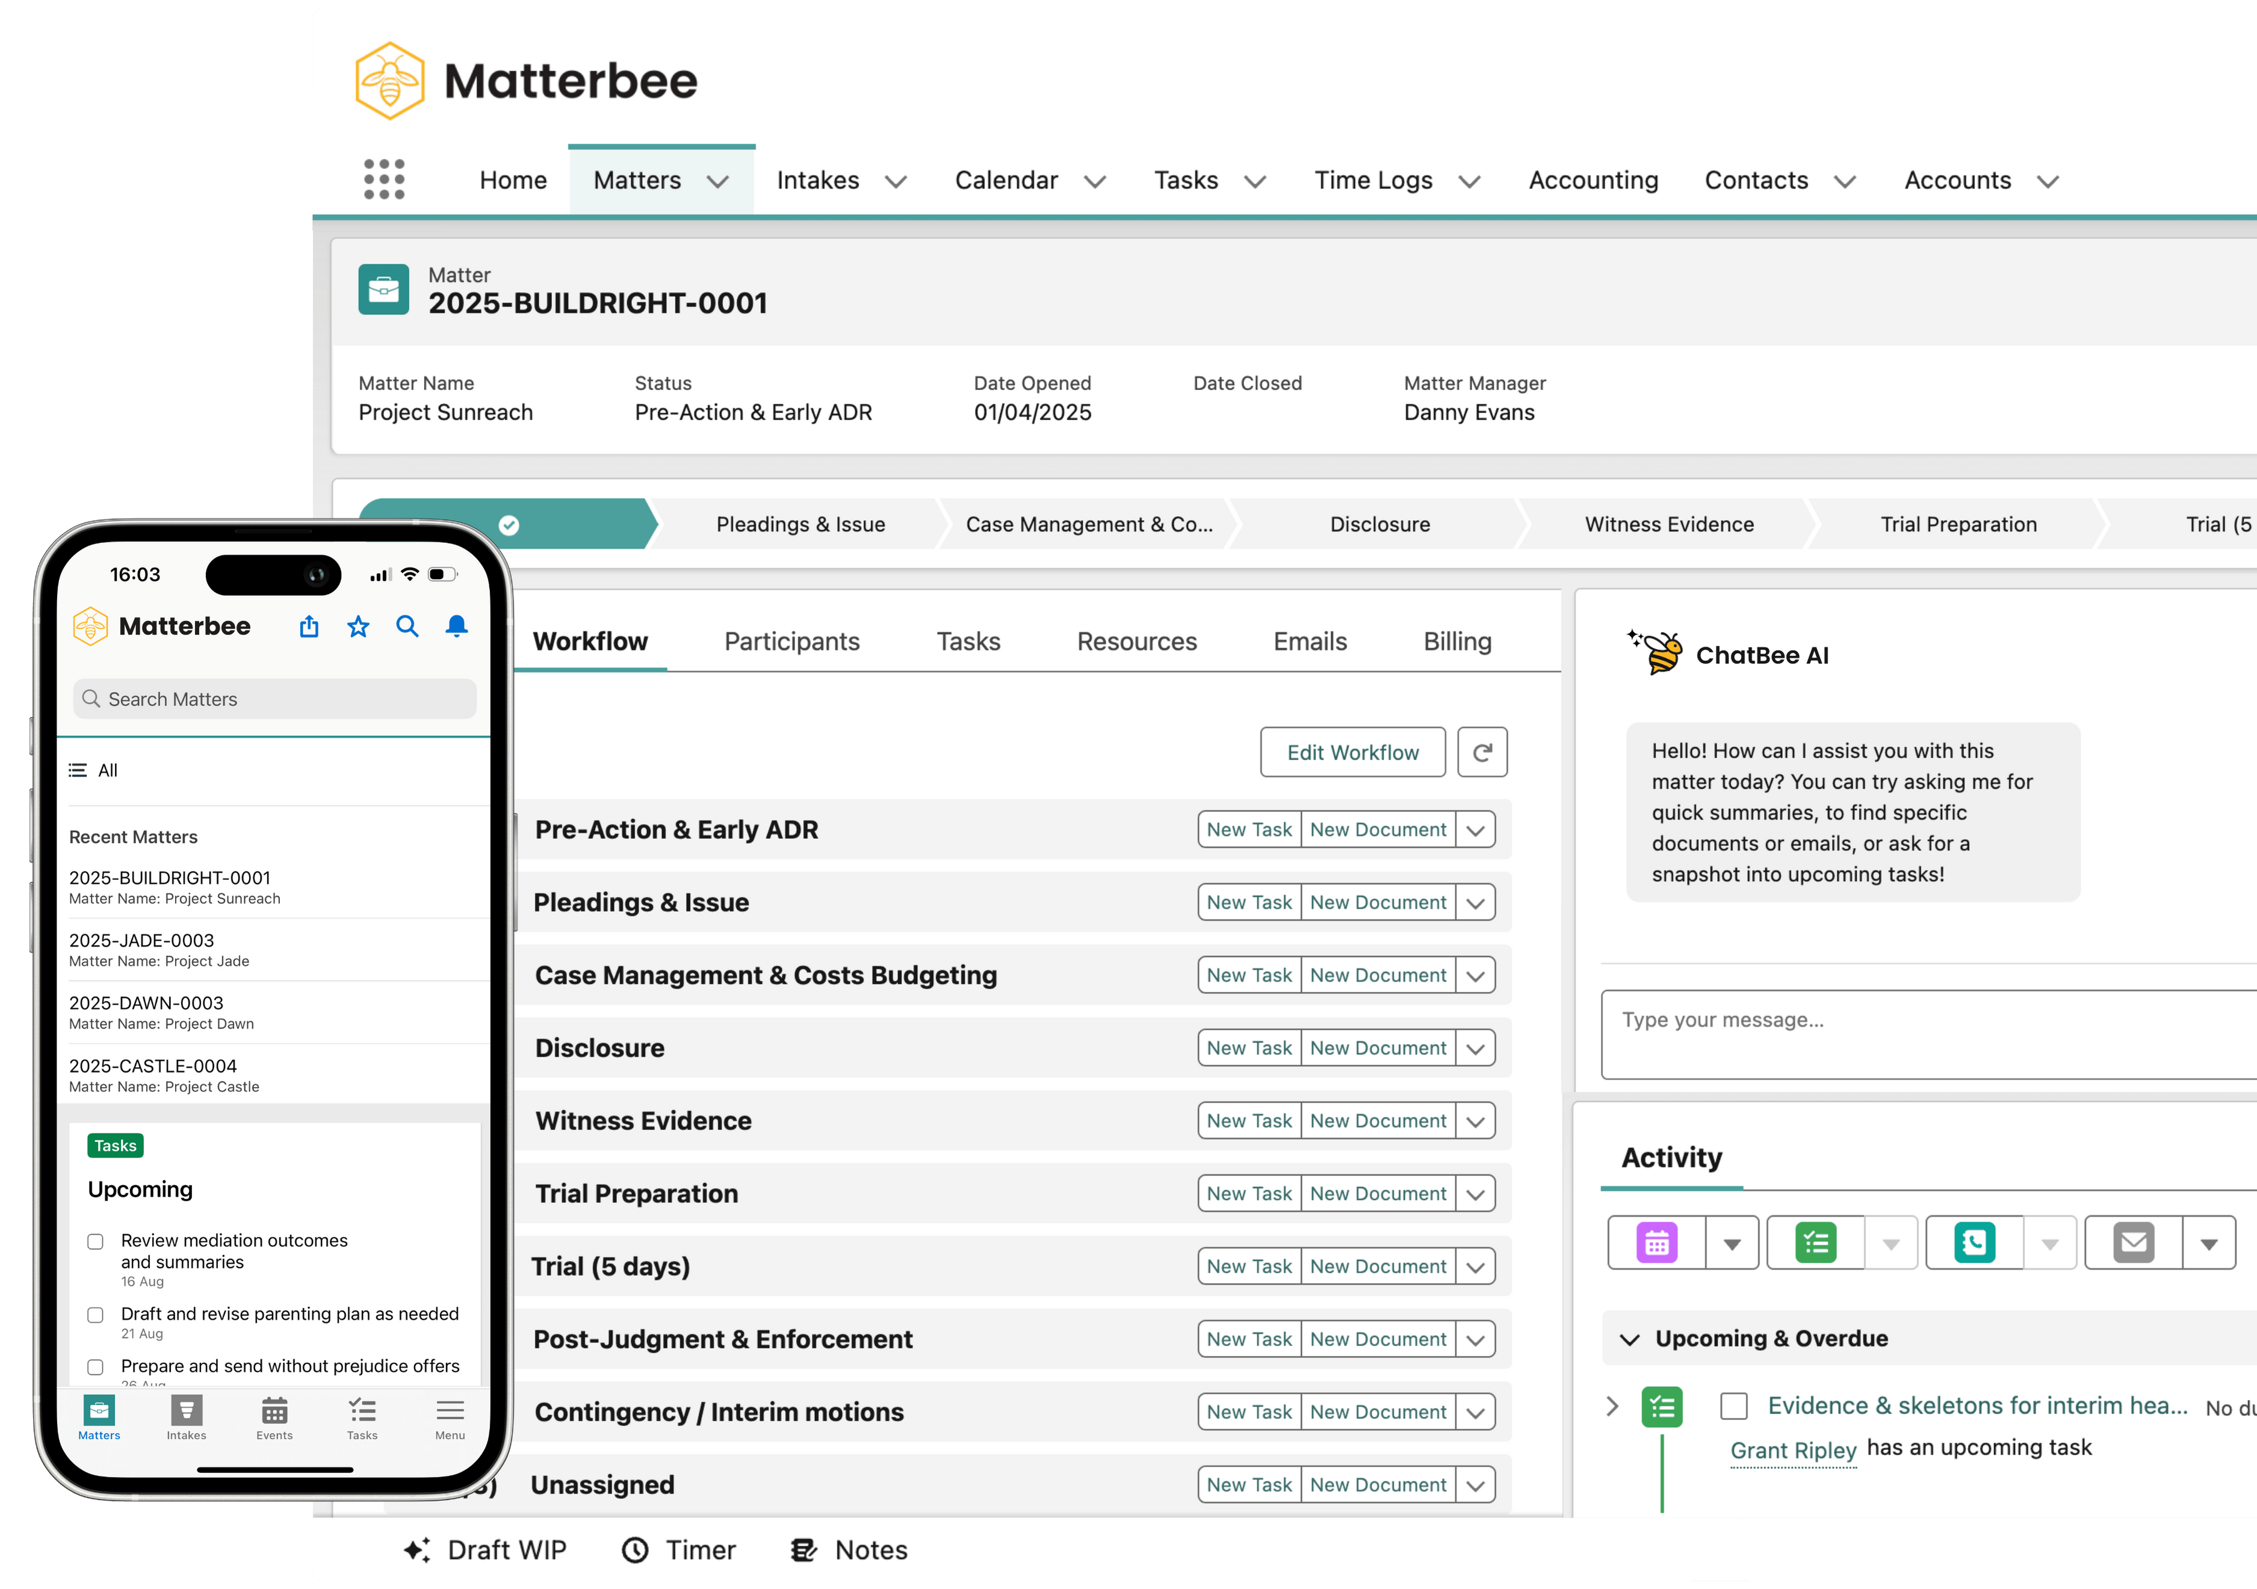Click the Edit Workflow button

pyautogui.click(x=1352, y=752)
